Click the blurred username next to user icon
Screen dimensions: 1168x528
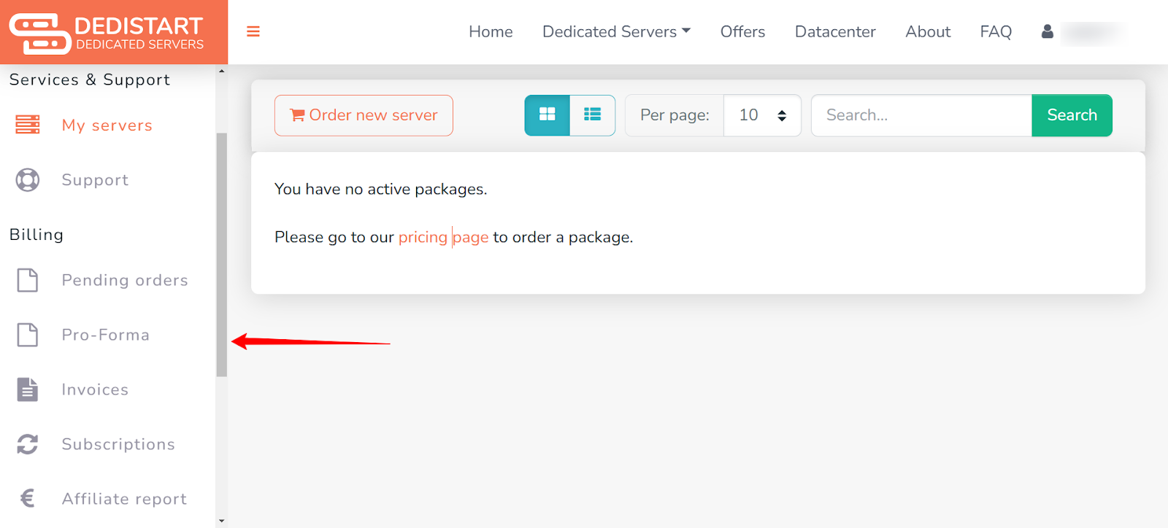tap(1091, 32)
